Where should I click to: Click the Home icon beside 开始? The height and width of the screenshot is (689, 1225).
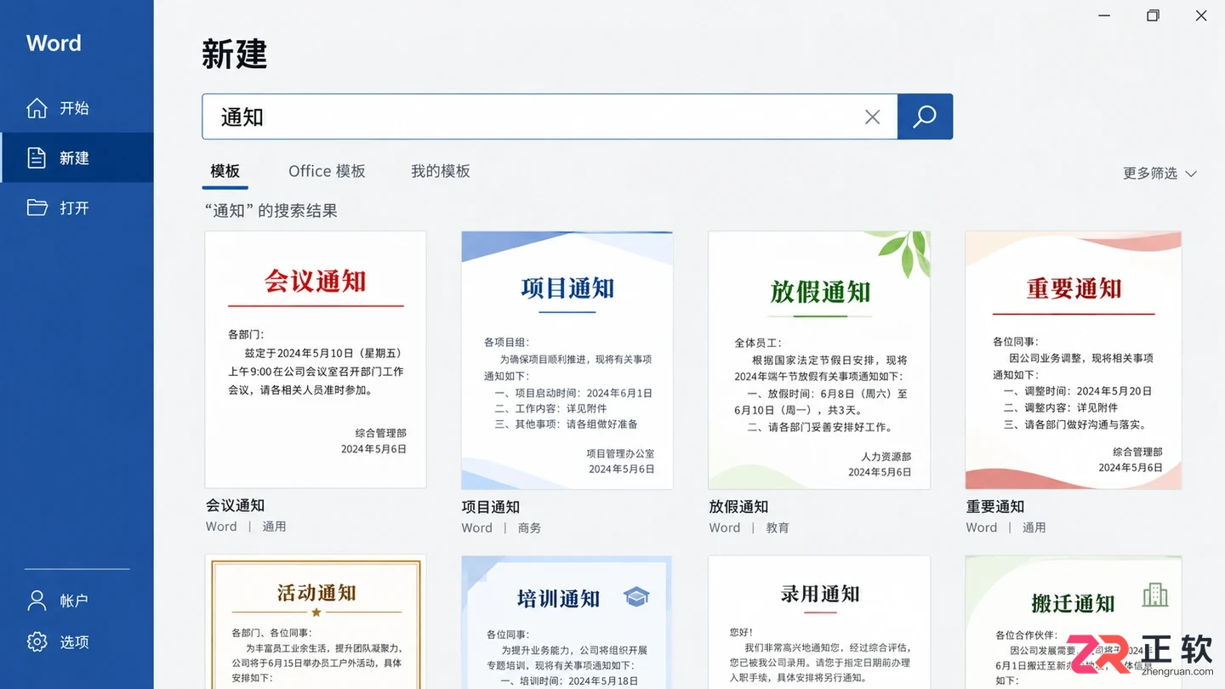37,108
